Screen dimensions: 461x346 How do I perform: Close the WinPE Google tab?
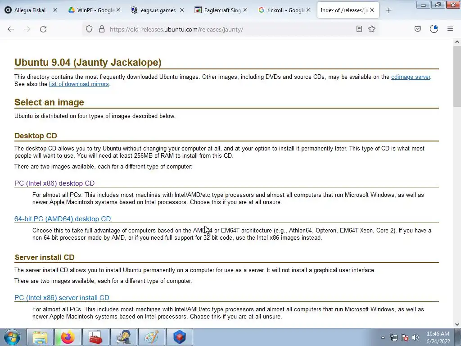pyautogui.click(x=118, y=10)
